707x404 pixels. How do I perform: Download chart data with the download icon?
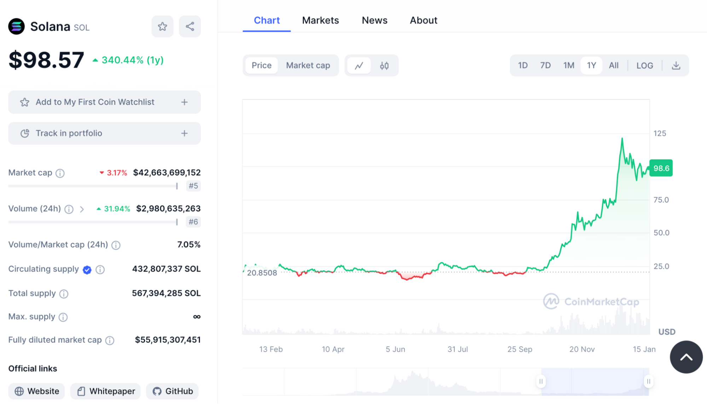676,65
